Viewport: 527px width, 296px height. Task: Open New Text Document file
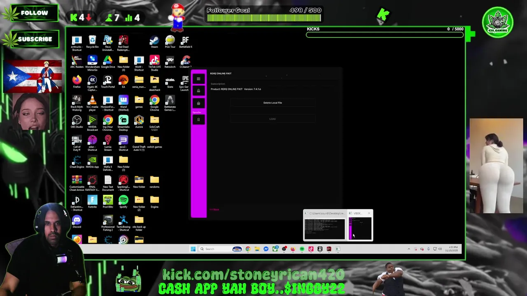108,183
